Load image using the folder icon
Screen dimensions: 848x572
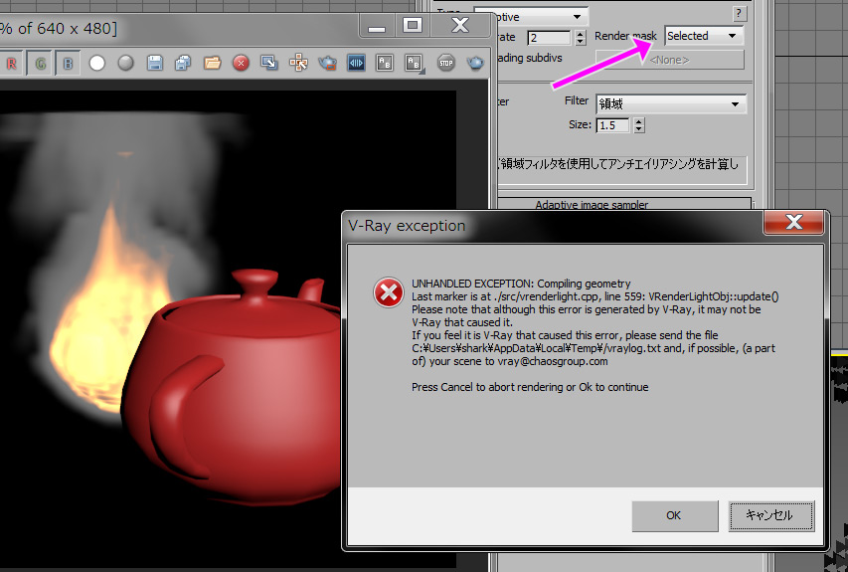pyautogui.click(x=212, y=63)
